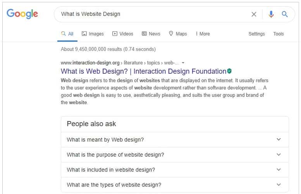Expand "What is the purpose of website design?"
The height and width of the screenshot is (194, 301).
[175, 155]
